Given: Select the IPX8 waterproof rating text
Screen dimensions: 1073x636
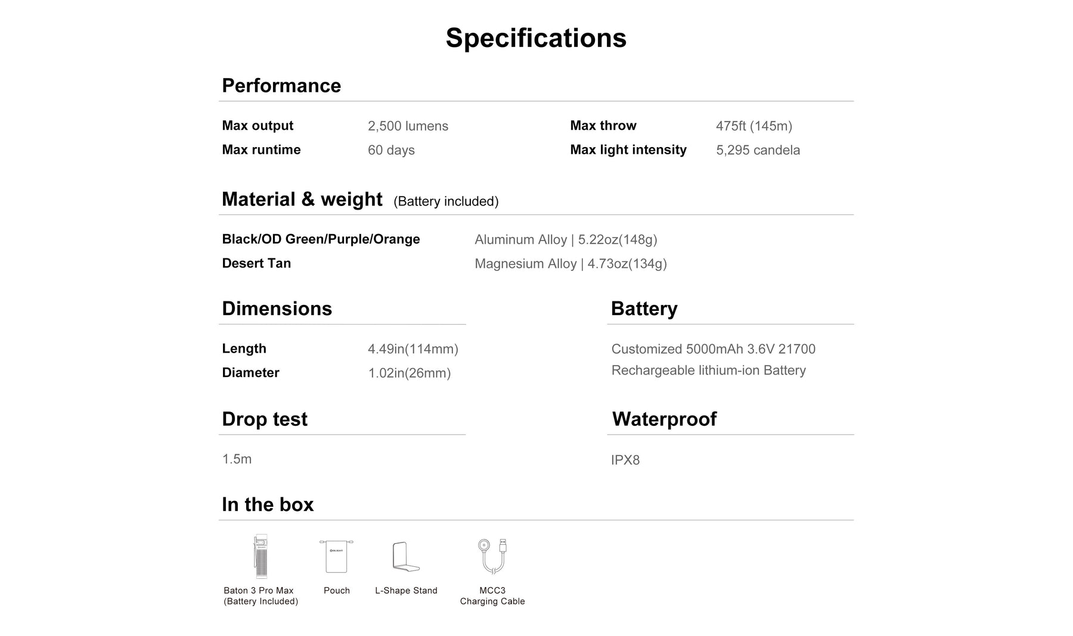Looking at the screenshot, I should tap(625, 460).
